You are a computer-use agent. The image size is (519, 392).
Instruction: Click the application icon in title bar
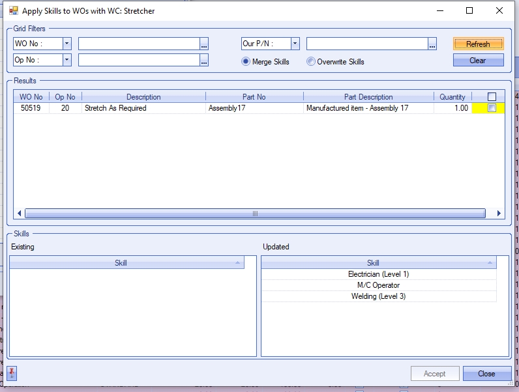coord(13,11)
